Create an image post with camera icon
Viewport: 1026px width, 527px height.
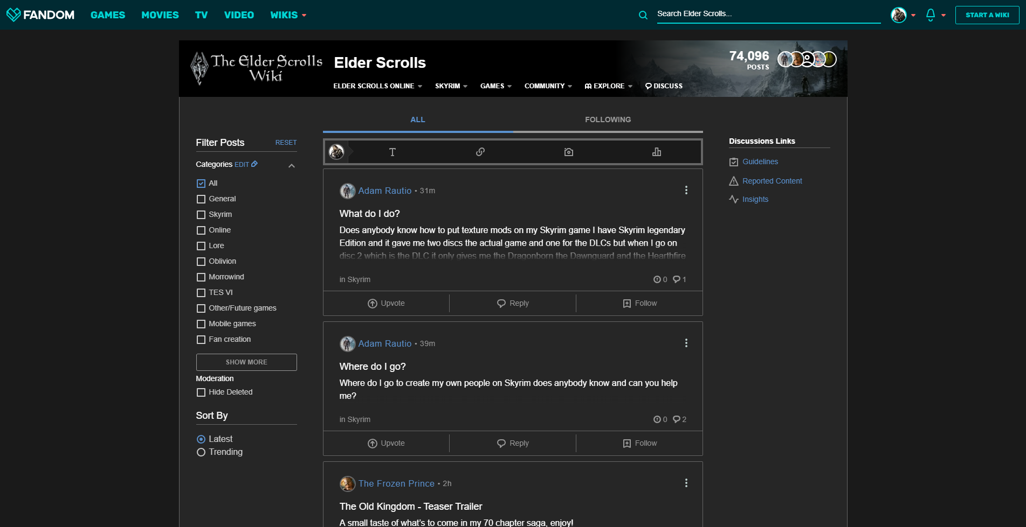tap(569, 152)
